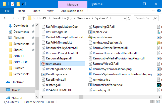
Task: Open the Application Tools tab
Action: click(x=72, y=11)
